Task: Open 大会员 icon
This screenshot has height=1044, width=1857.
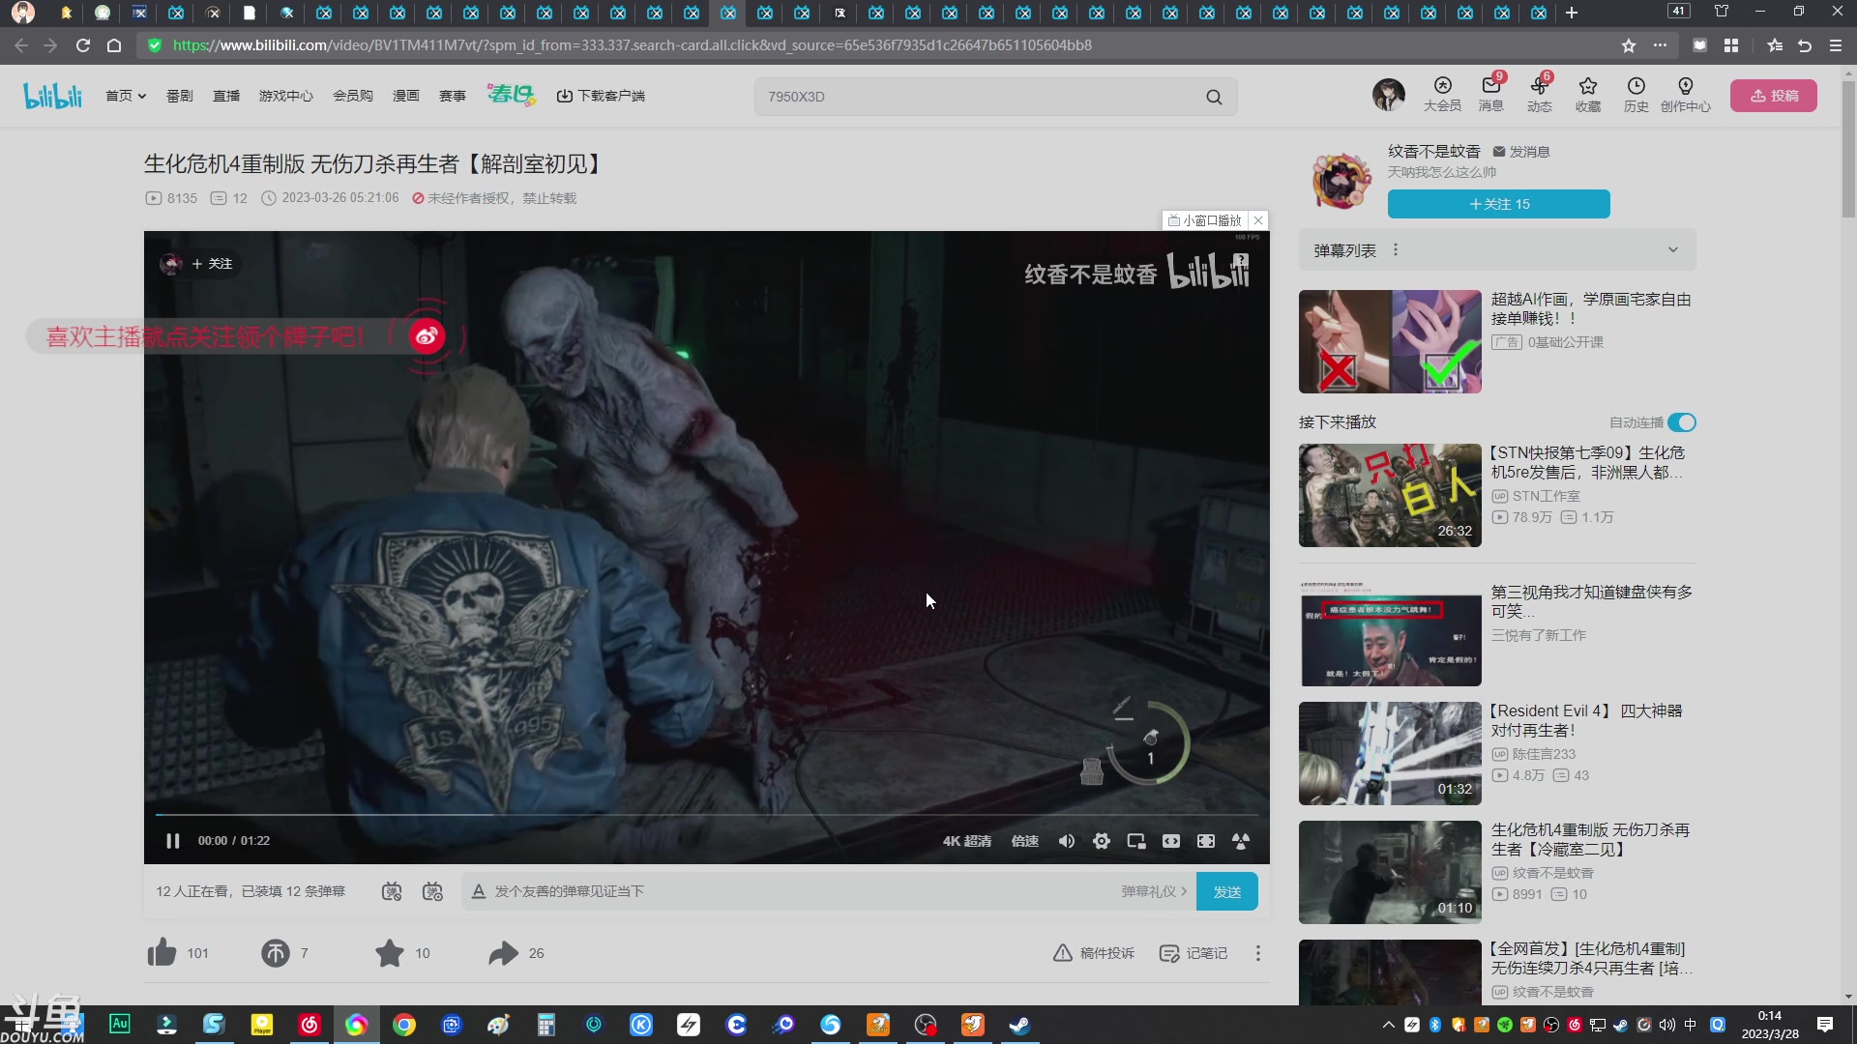Action: pos(1442,95)
